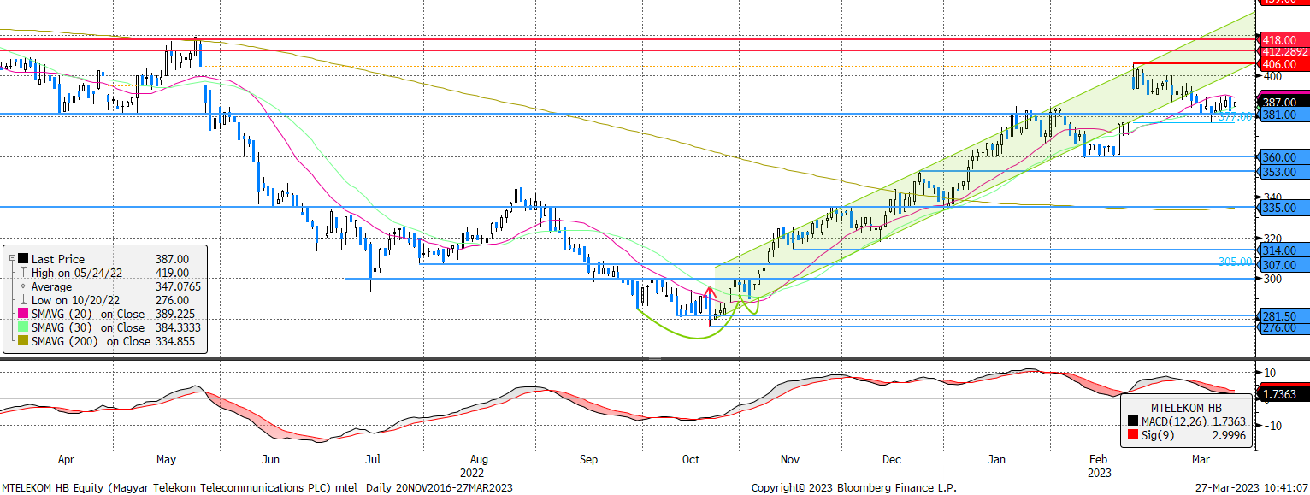This screenshot has width=1310, height=495.
Task: Click the 381.00 blue price tag
Action: 1285,115
